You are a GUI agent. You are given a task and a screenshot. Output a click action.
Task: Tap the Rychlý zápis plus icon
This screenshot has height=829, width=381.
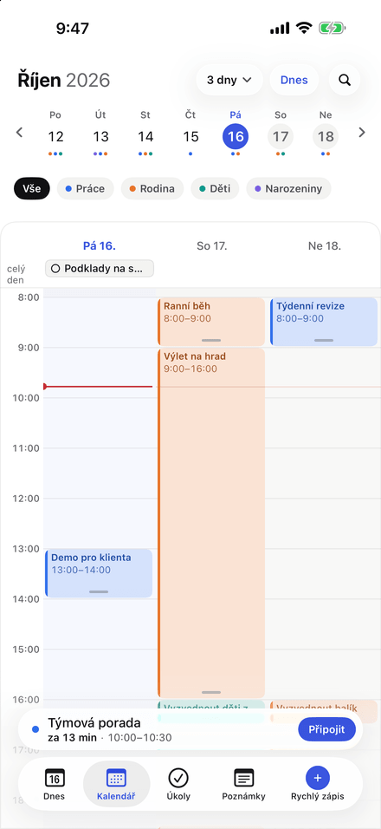(x=318, y=778)
